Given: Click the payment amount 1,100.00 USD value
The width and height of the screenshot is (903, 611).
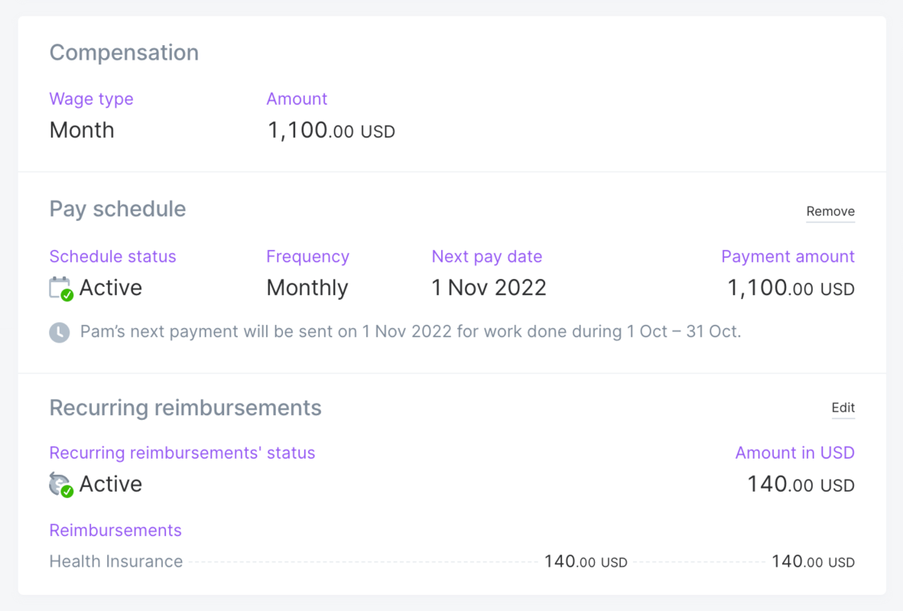Looking at the screenshot, I should click(x=791, y=287).
